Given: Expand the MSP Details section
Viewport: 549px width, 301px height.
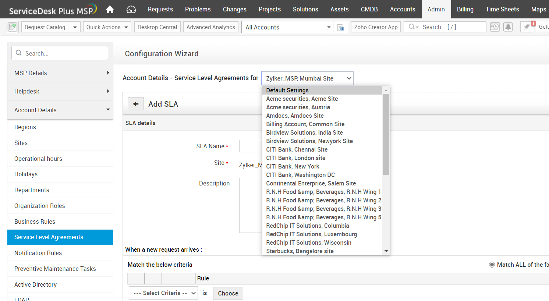Looking at the screenshot, I should click(x=60, y=73).
